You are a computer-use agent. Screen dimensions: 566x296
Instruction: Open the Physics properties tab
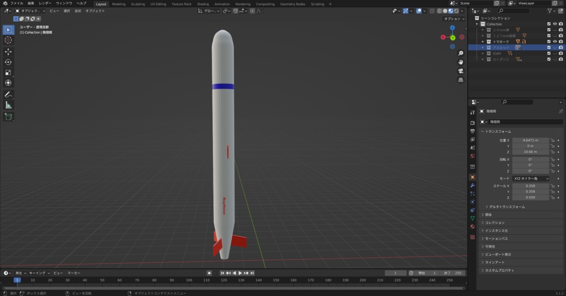pyautogui.click(x=473, y=202)
